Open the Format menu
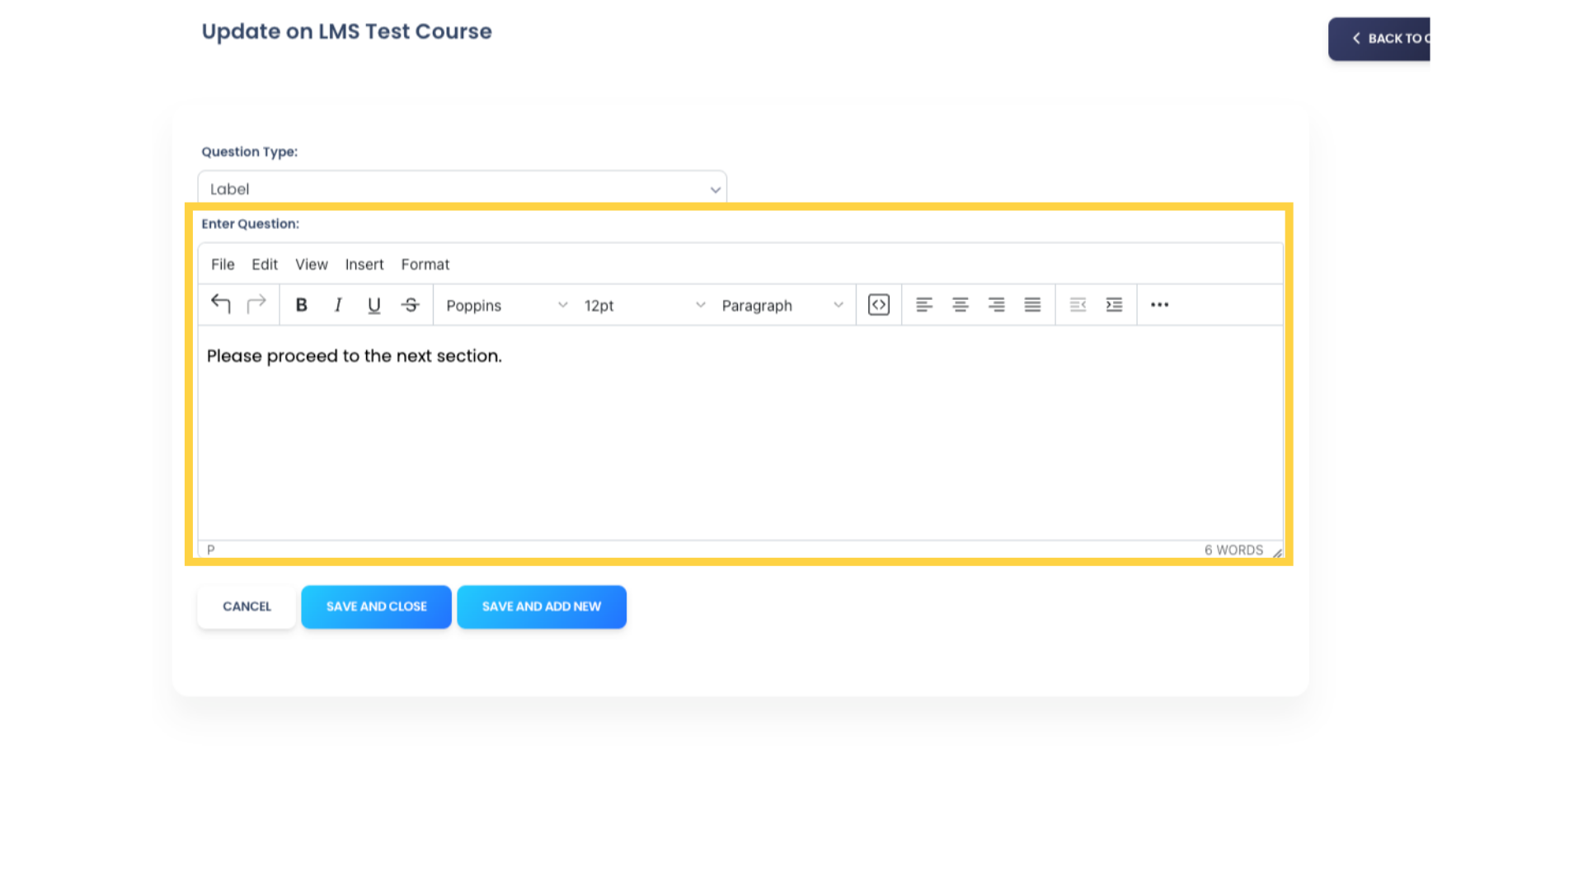The width and height of the screenshot is (1583, 890). 425,264
